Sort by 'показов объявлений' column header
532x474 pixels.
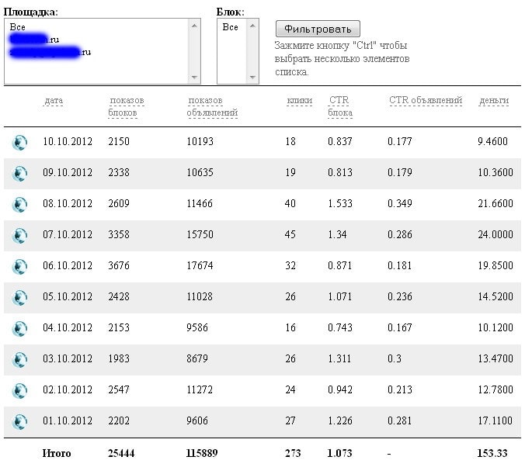[x=212, y=106]
